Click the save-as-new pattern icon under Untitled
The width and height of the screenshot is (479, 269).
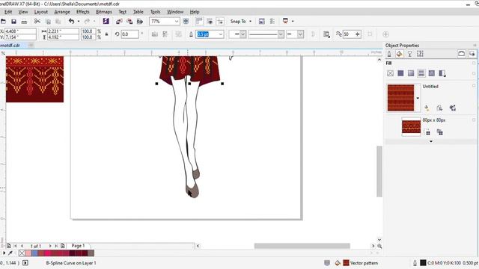pos(439,108)
